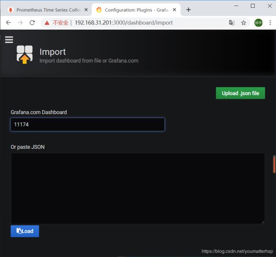Click the Import dashboard icon
Image resolution: width=276 pixels, height=257 pixels.
tap(25, 54)
